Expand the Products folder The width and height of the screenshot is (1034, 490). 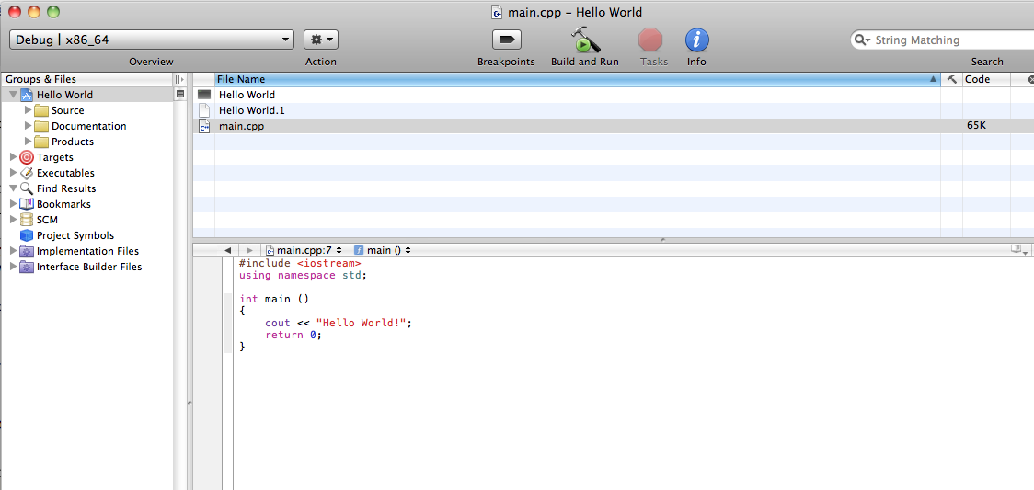tap(28, 142)
